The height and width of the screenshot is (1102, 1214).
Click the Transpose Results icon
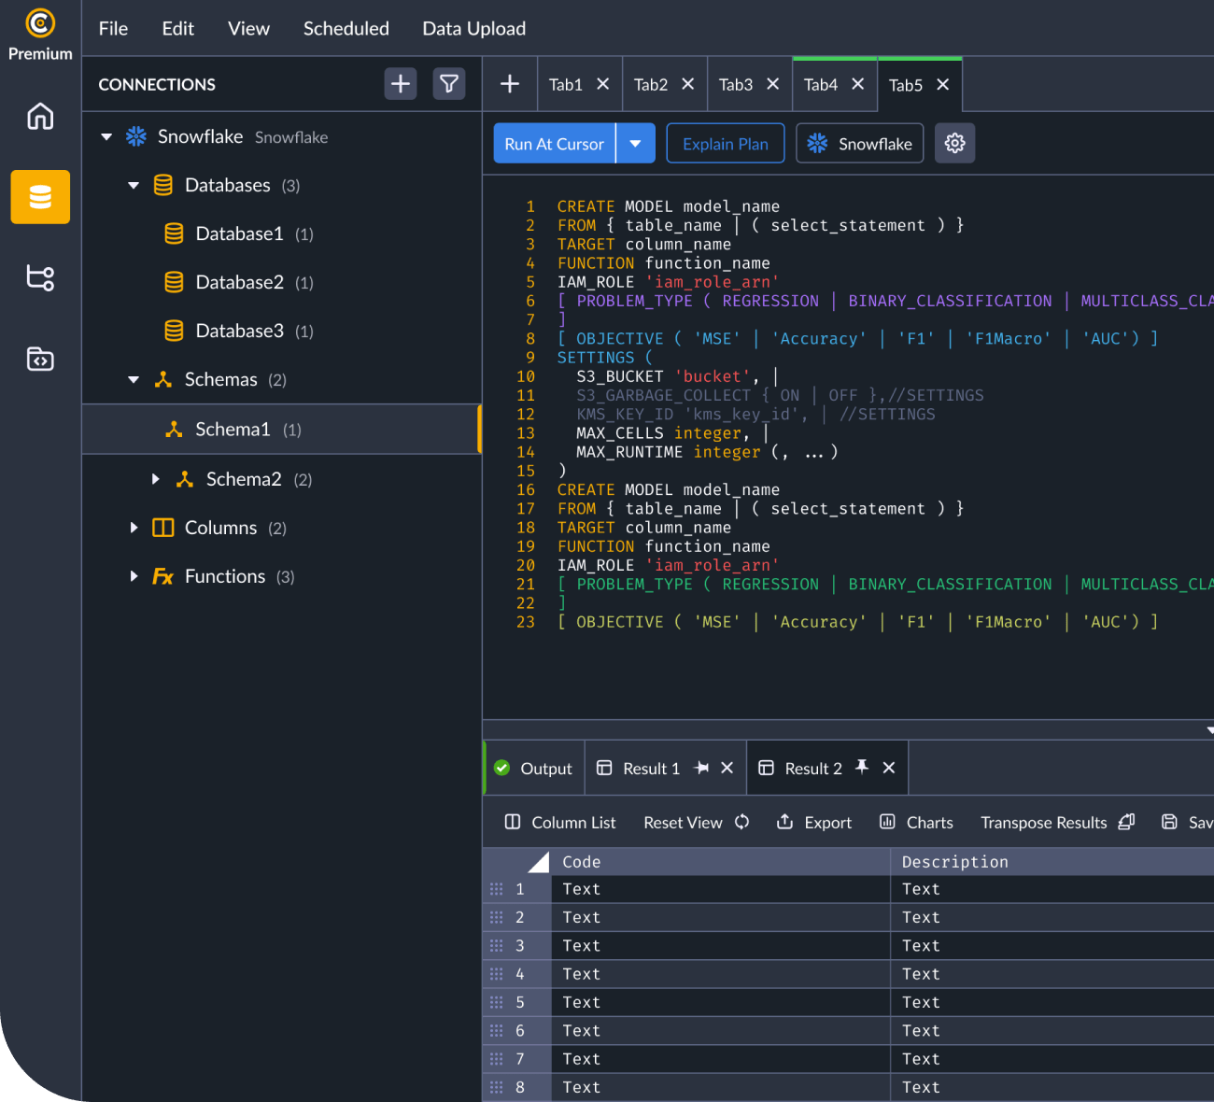pyautogui.click(x=1126, y=822)
